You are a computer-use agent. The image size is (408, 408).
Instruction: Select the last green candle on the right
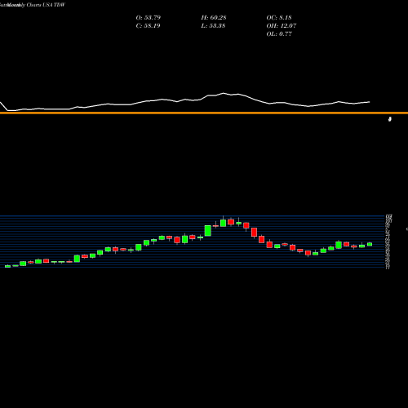(x=370, y=244)
